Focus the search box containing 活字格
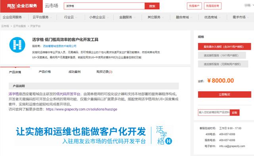Screen dimensions: 254x156 (104, 6)
